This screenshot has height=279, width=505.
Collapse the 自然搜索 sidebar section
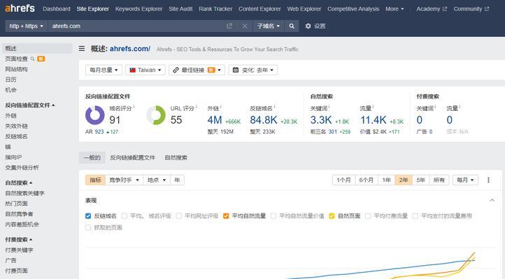click(x=19, y=183)
